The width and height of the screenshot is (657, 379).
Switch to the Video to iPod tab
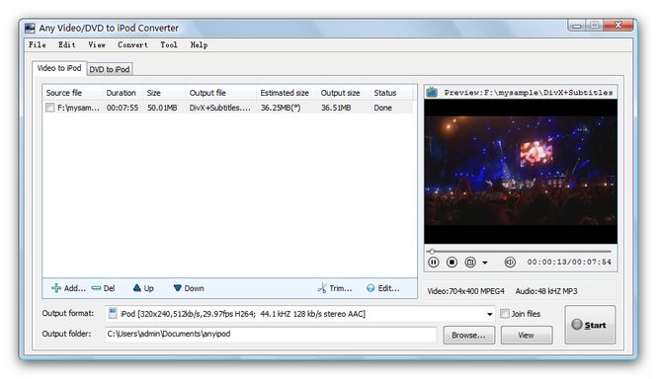(x=59, y=68)
